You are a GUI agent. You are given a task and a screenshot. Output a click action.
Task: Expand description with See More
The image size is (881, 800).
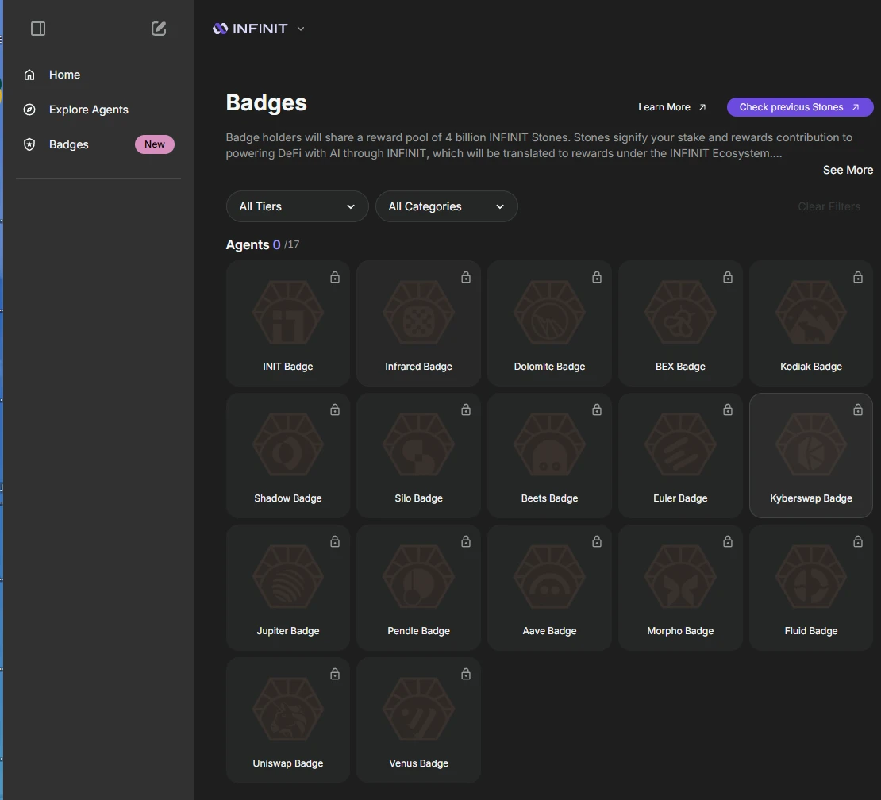(848, 170)
